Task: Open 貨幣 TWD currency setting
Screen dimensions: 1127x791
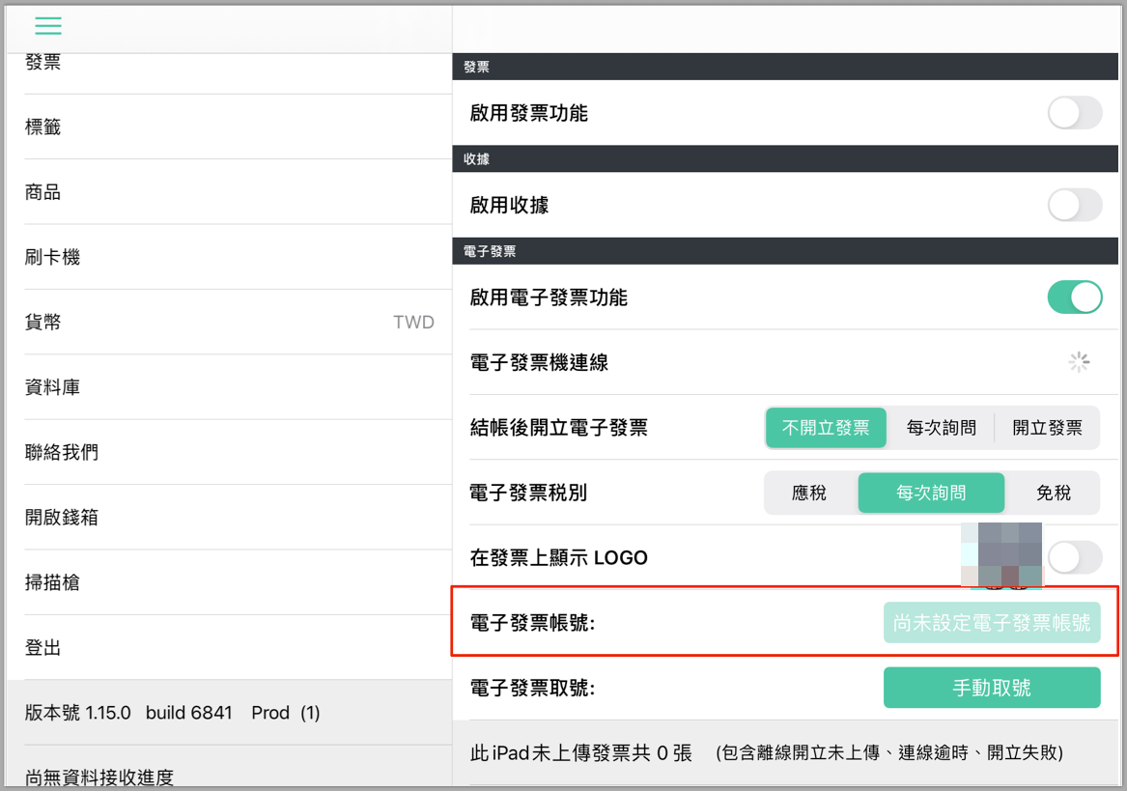Action: coord(230,323)
